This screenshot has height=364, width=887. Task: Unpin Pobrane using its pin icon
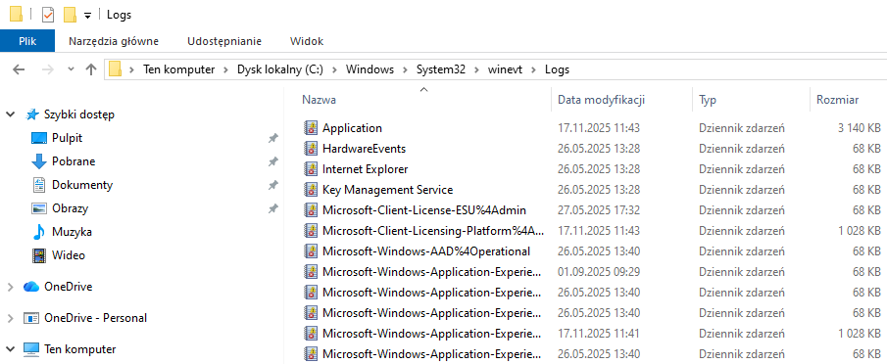[x=272, y=161]
